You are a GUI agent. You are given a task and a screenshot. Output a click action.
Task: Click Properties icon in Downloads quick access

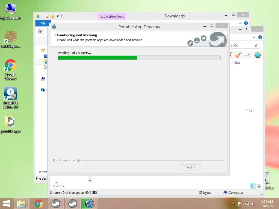point(46,16)
